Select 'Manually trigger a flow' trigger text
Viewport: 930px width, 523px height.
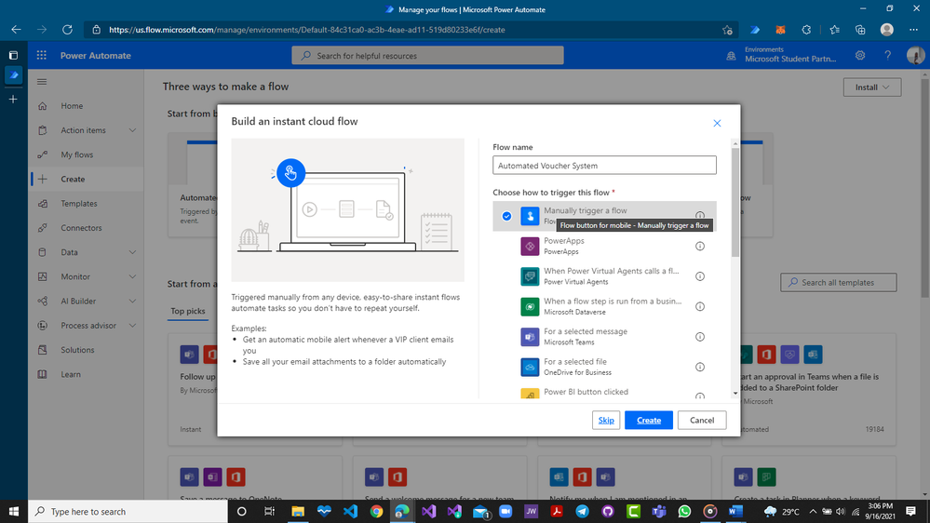pyautogui.click(x=586, y=210)
